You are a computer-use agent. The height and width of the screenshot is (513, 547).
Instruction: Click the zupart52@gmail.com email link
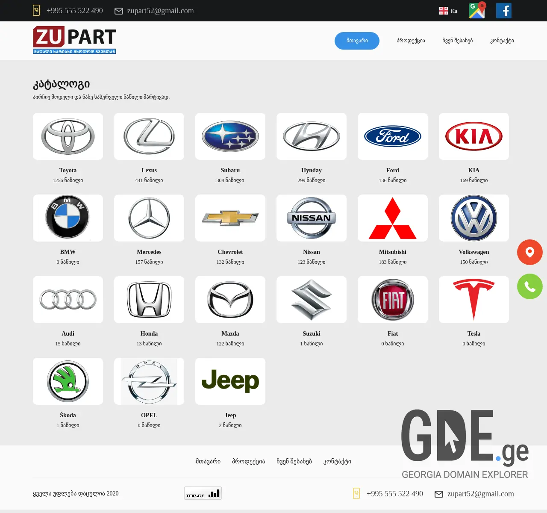pyautogui.click(x=161, y=11)
